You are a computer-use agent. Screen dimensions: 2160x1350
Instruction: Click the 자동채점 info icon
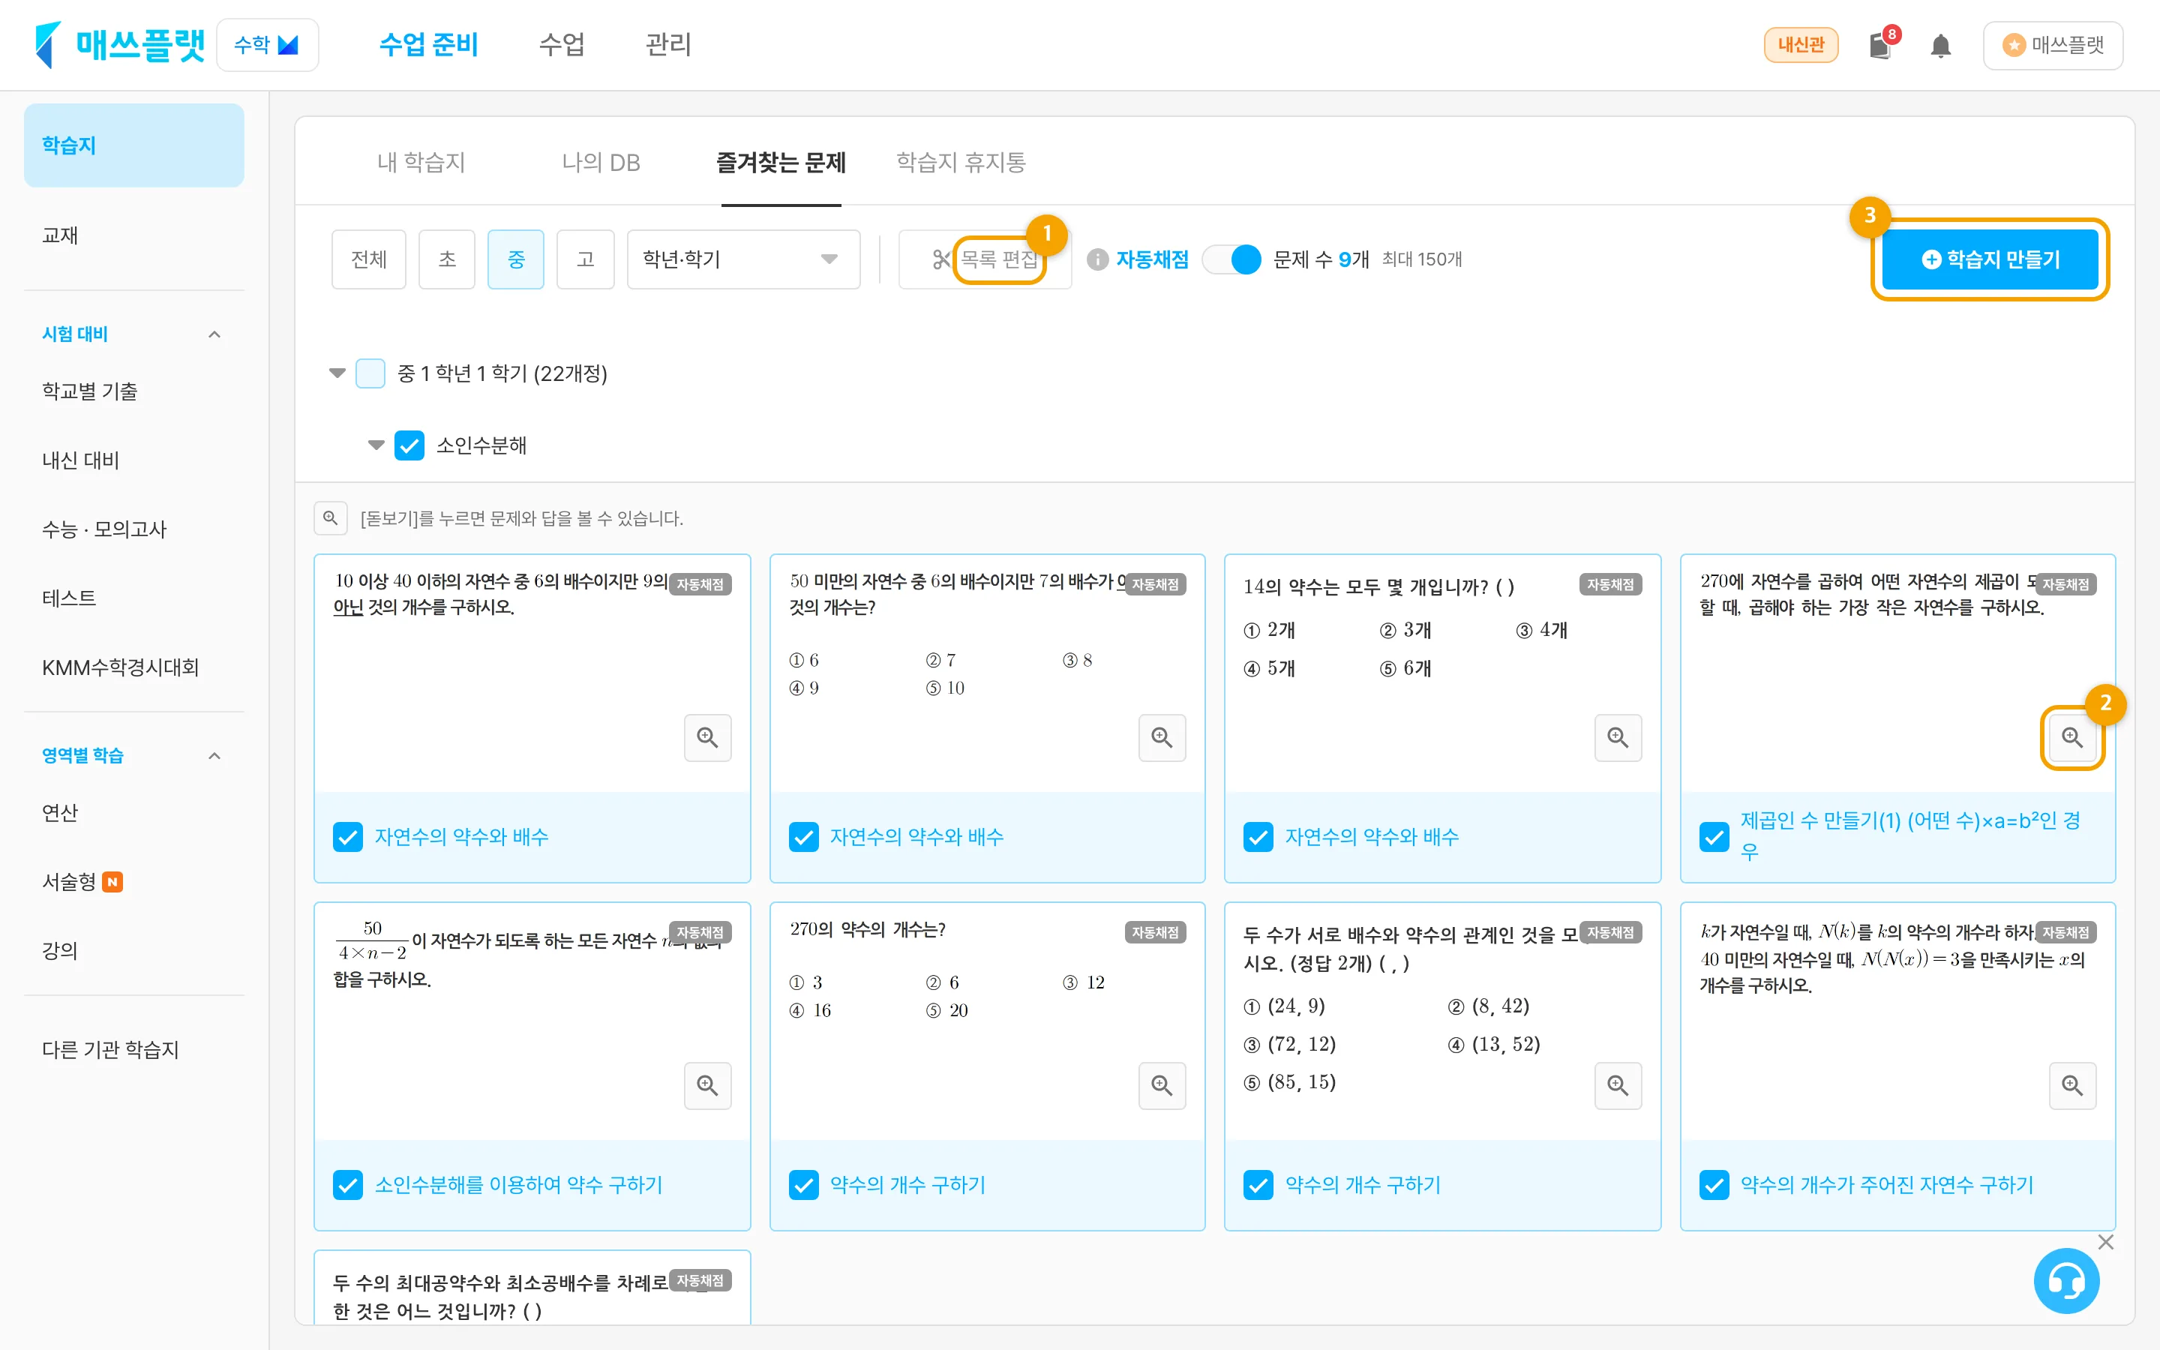pyautogui.click(x=1097, y=259)
